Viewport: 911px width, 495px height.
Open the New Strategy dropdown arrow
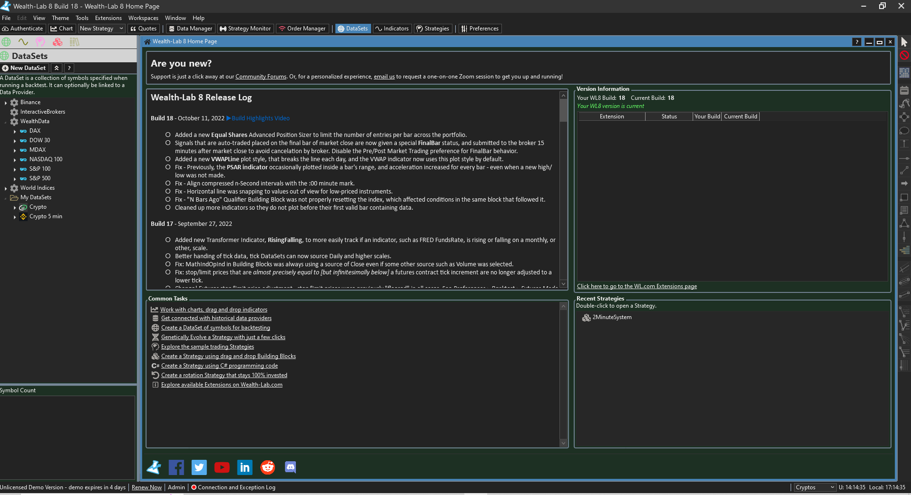[x=121, y=29]
